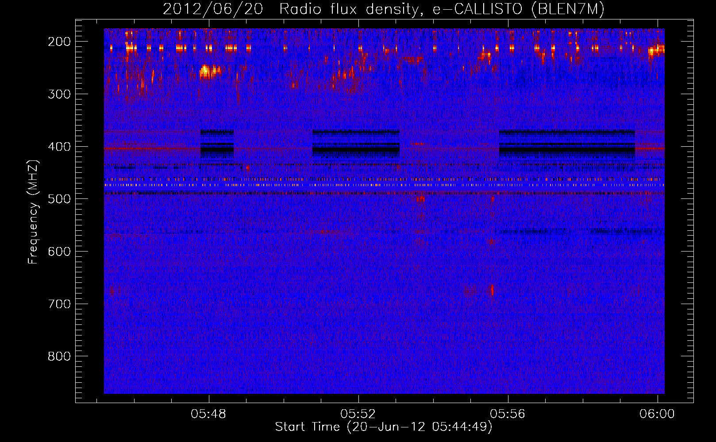Click the 500 frequency tick label
The height and width of the screenshot is (442, 716).
[59, 199]
